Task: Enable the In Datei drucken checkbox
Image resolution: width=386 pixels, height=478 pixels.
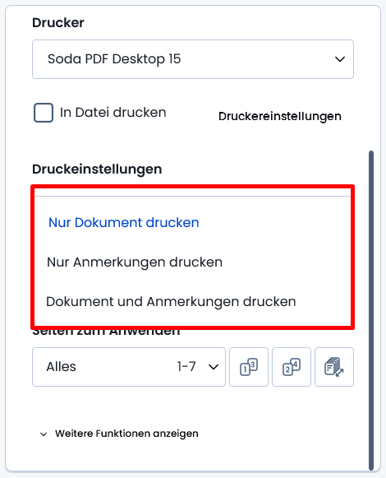Action: click(44, 113)
